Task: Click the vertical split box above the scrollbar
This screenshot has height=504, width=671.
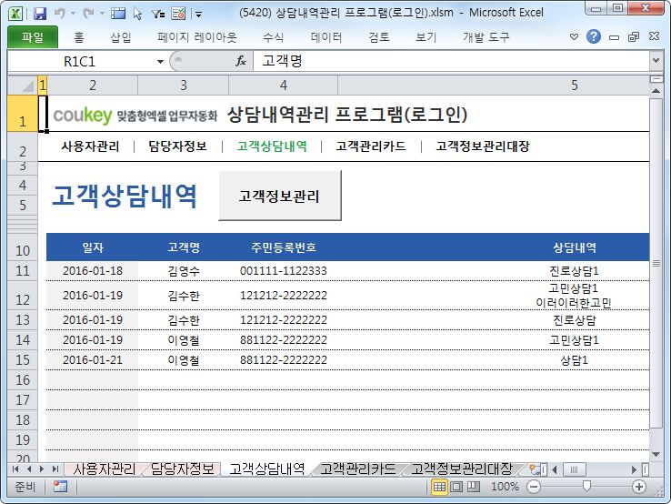Action: (656, 79)
